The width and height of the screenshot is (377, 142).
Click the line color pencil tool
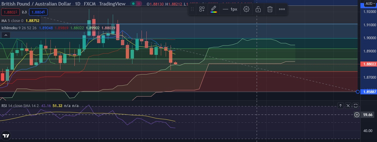[214, 9]
